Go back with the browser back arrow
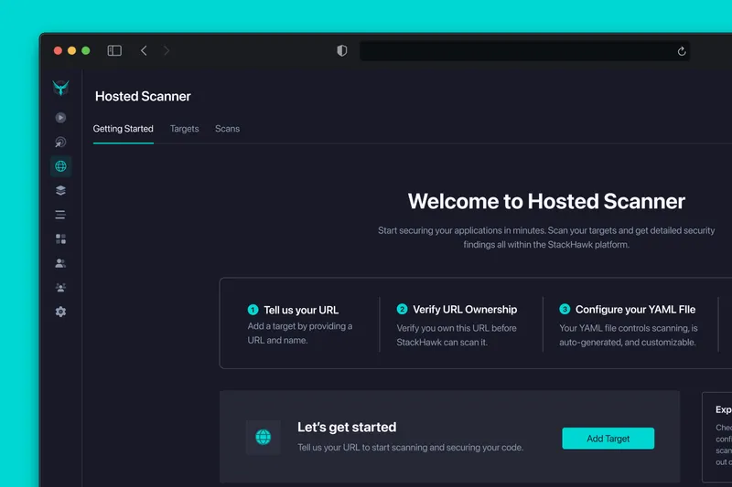Screen dimensions: 732x487 point(144,50)
